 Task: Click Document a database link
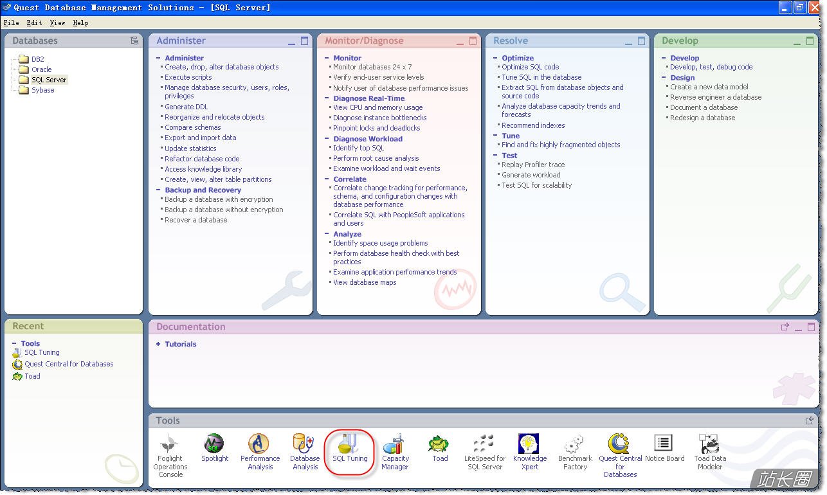coord(704,107)
